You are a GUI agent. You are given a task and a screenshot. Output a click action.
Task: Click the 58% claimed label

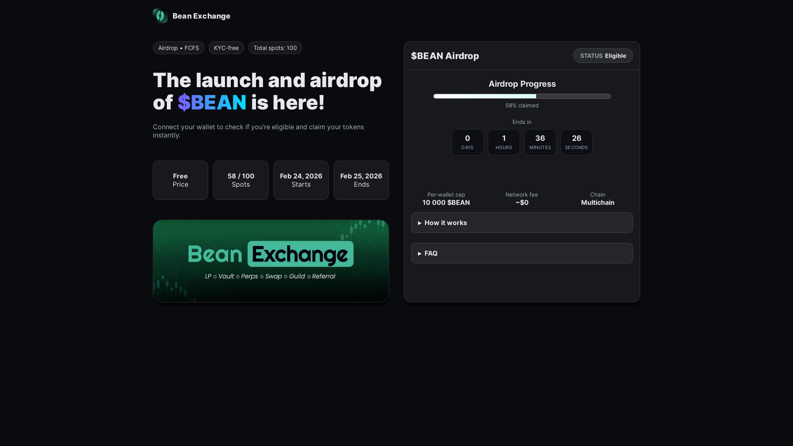pyautogui.click(x=522, y=105)
